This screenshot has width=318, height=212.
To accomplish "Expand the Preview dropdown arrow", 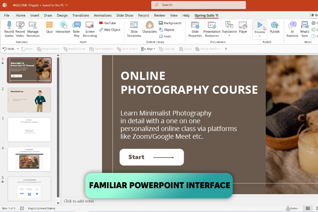I will 260,36.
